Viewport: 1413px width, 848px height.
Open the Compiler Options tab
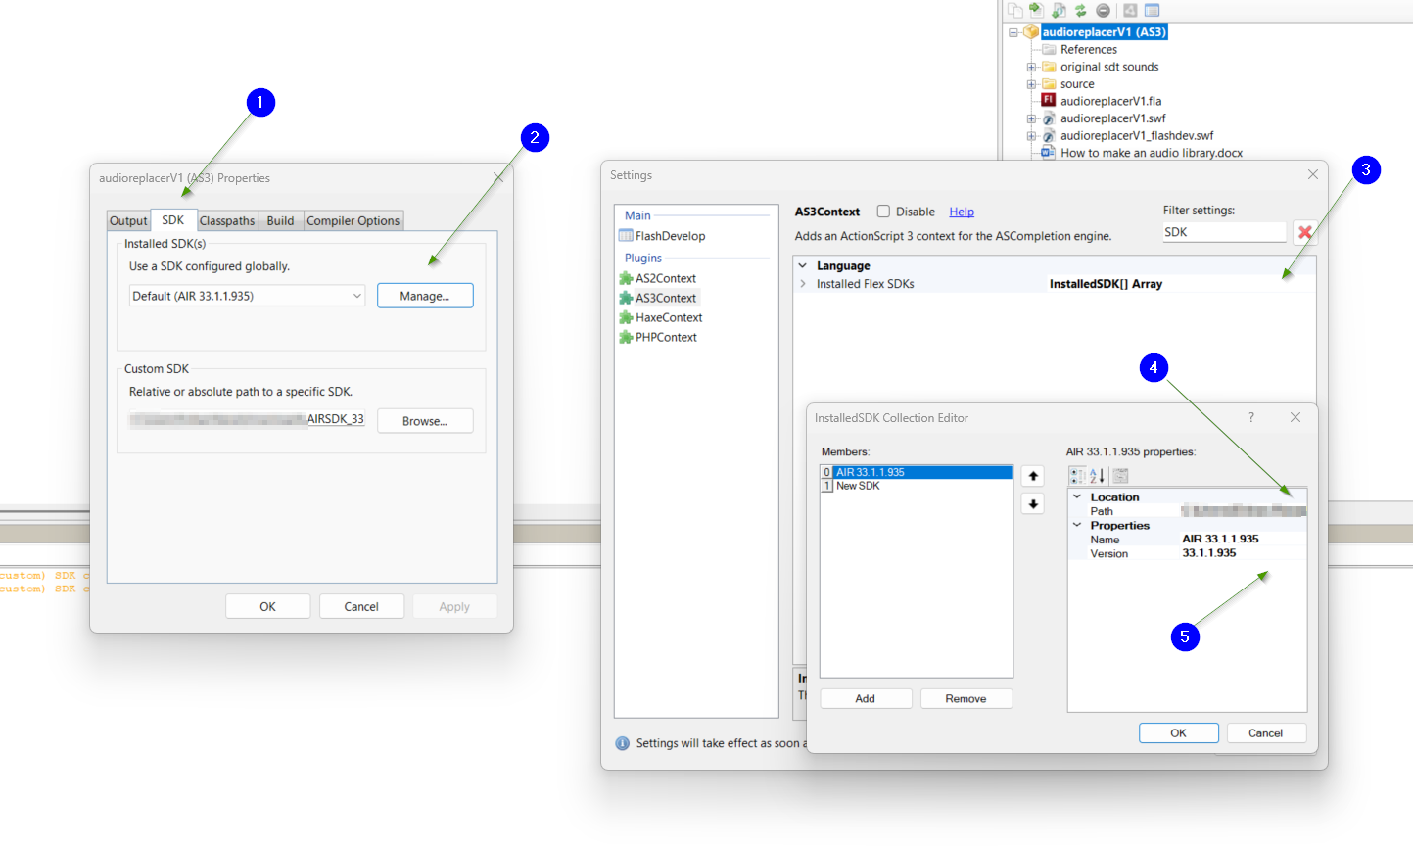pos(353,221)
